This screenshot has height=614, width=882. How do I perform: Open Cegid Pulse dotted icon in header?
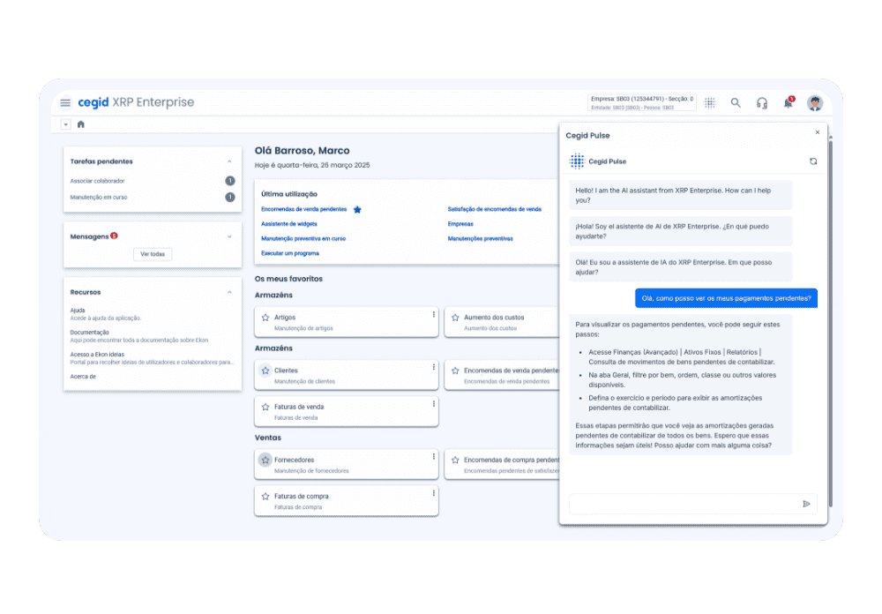point(710,103)
